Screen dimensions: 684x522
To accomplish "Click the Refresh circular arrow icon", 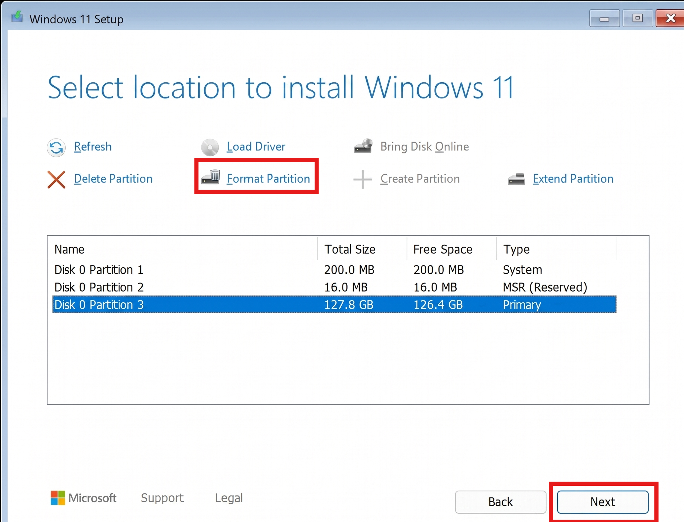I will pos(56,148).
